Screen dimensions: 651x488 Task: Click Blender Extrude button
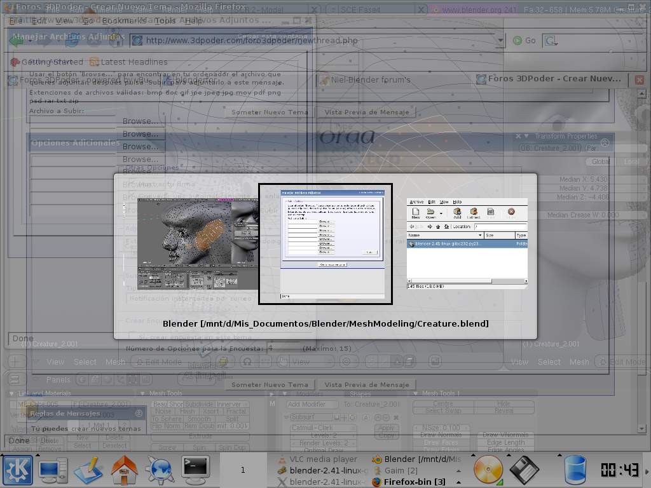pyautogui.click(x=200, y=436)
